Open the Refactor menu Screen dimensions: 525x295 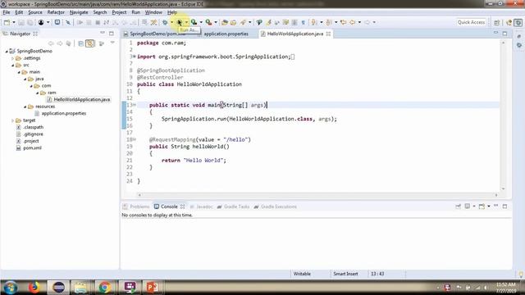click(56, 12)
